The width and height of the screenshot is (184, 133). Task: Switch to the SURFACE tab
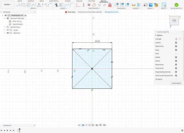click(x=31, y=1)
